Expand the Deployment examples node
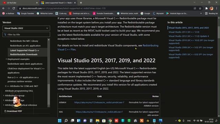Image resolution: width=220 pixels, height=124 pixels. pyautogui.click(x=6, y=59)
